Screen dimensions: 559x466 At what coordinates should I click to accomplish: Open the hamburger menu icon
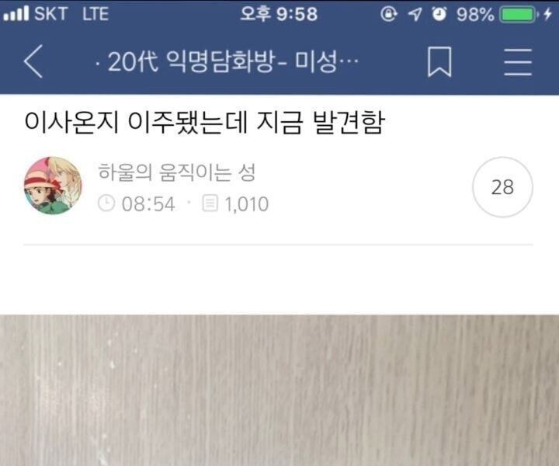(x=518, y=62)
